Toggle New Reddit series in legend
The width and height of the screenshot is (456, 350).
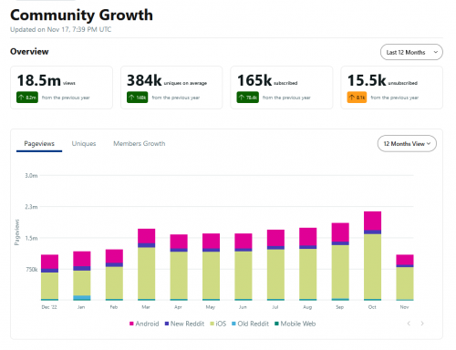coord(184,324)
